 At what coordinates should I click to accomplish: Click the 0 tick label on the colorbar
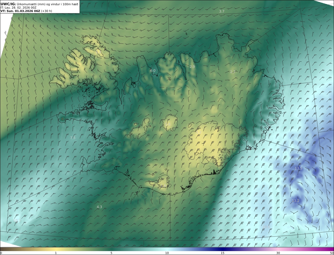coord(1,253)
